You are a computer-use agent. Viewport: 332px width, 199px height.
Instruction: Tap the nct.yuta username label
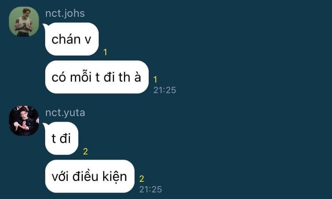[x=65, y=113]
